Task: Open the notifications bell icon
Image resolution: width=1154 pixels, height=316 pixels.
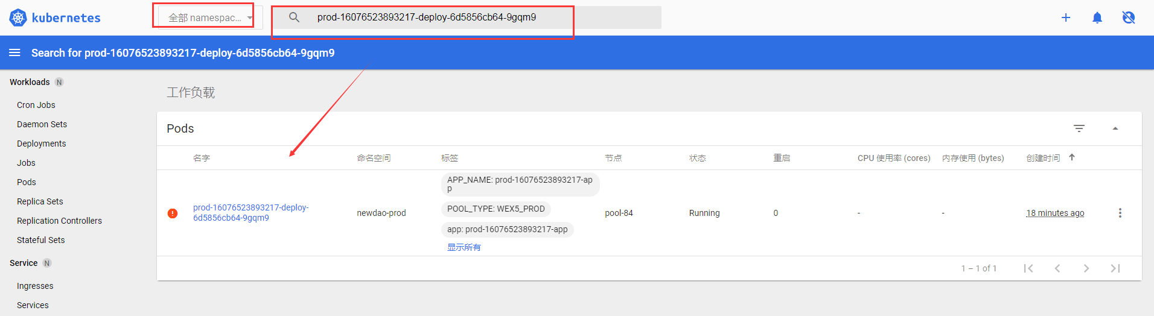Action: pyautogui.click(x=1097, y=17)
